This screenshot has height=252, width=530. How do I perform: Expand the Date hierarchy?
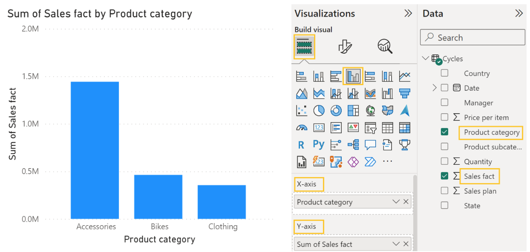point(434,88)
